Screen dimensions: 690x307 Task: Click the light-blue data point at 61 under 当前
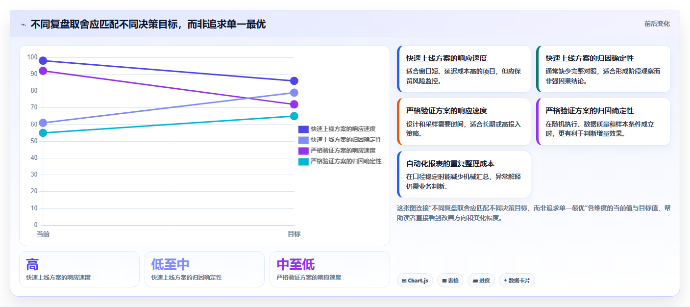[43, 123]
